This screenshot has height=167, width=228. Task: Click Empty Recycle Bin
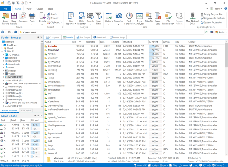212,14
